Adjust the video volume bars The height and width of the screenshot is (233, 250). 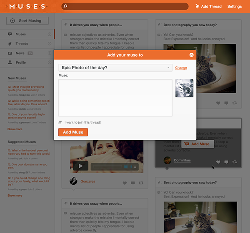click(x=128, y=167)
